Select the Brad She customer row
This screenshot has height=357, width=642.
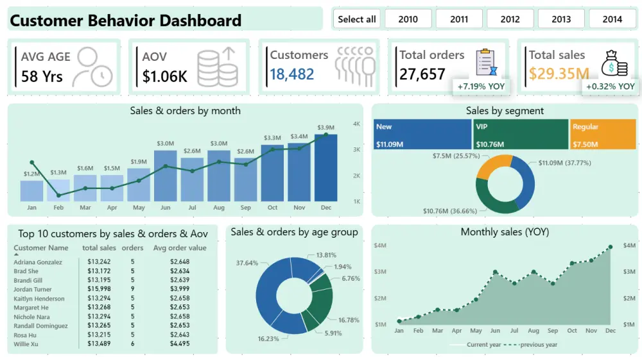pos(110,271)
